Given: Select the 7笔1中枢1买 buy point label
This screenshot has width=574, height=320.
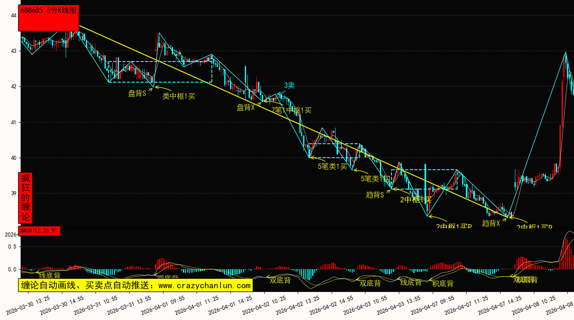Looking at the screenshot, I should tap(291, 110).
